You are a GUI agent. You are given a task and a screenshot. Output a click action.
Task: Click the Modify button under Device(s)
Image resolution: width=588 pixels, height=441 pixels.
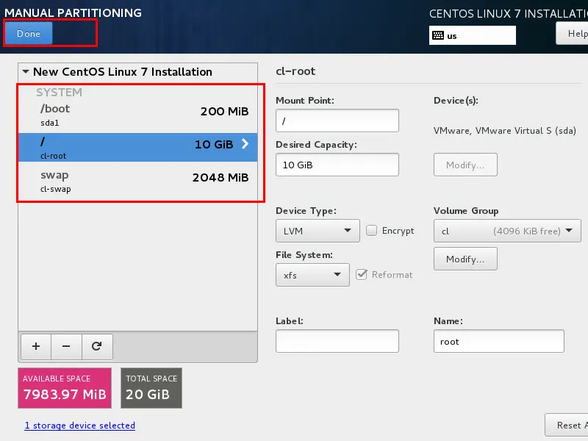465,165
